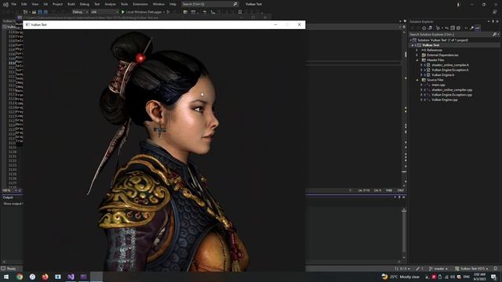Image resolution: width=502 pixels, height=282 pixels.
Task: Click the Home icon in Solution Explorer
Action: coord(424,28)
